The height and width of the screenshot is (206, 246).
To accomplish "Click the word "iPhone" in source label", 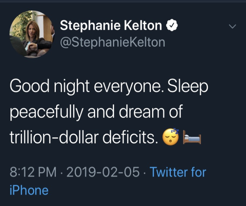I will point(29,190).
